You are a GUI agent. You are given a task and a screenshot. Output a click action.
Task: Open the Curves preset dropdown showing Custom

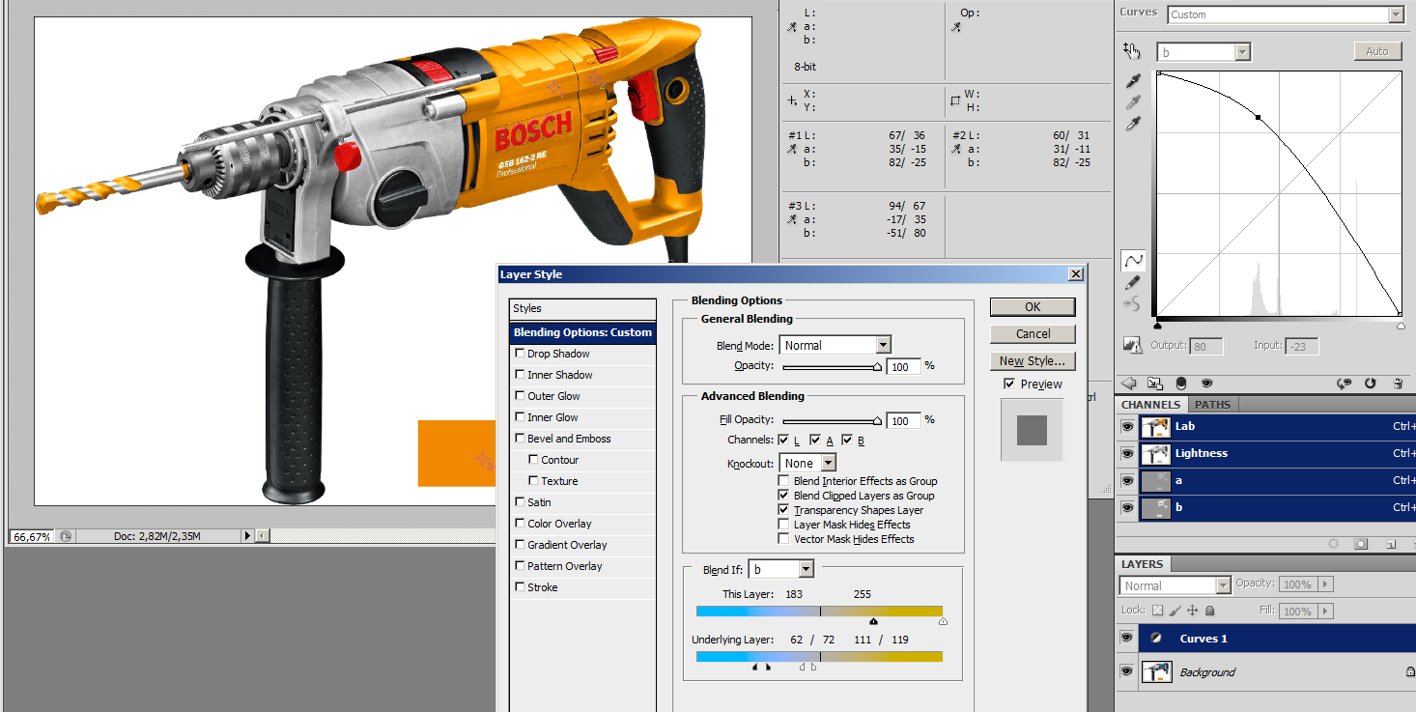[1286, 14]
